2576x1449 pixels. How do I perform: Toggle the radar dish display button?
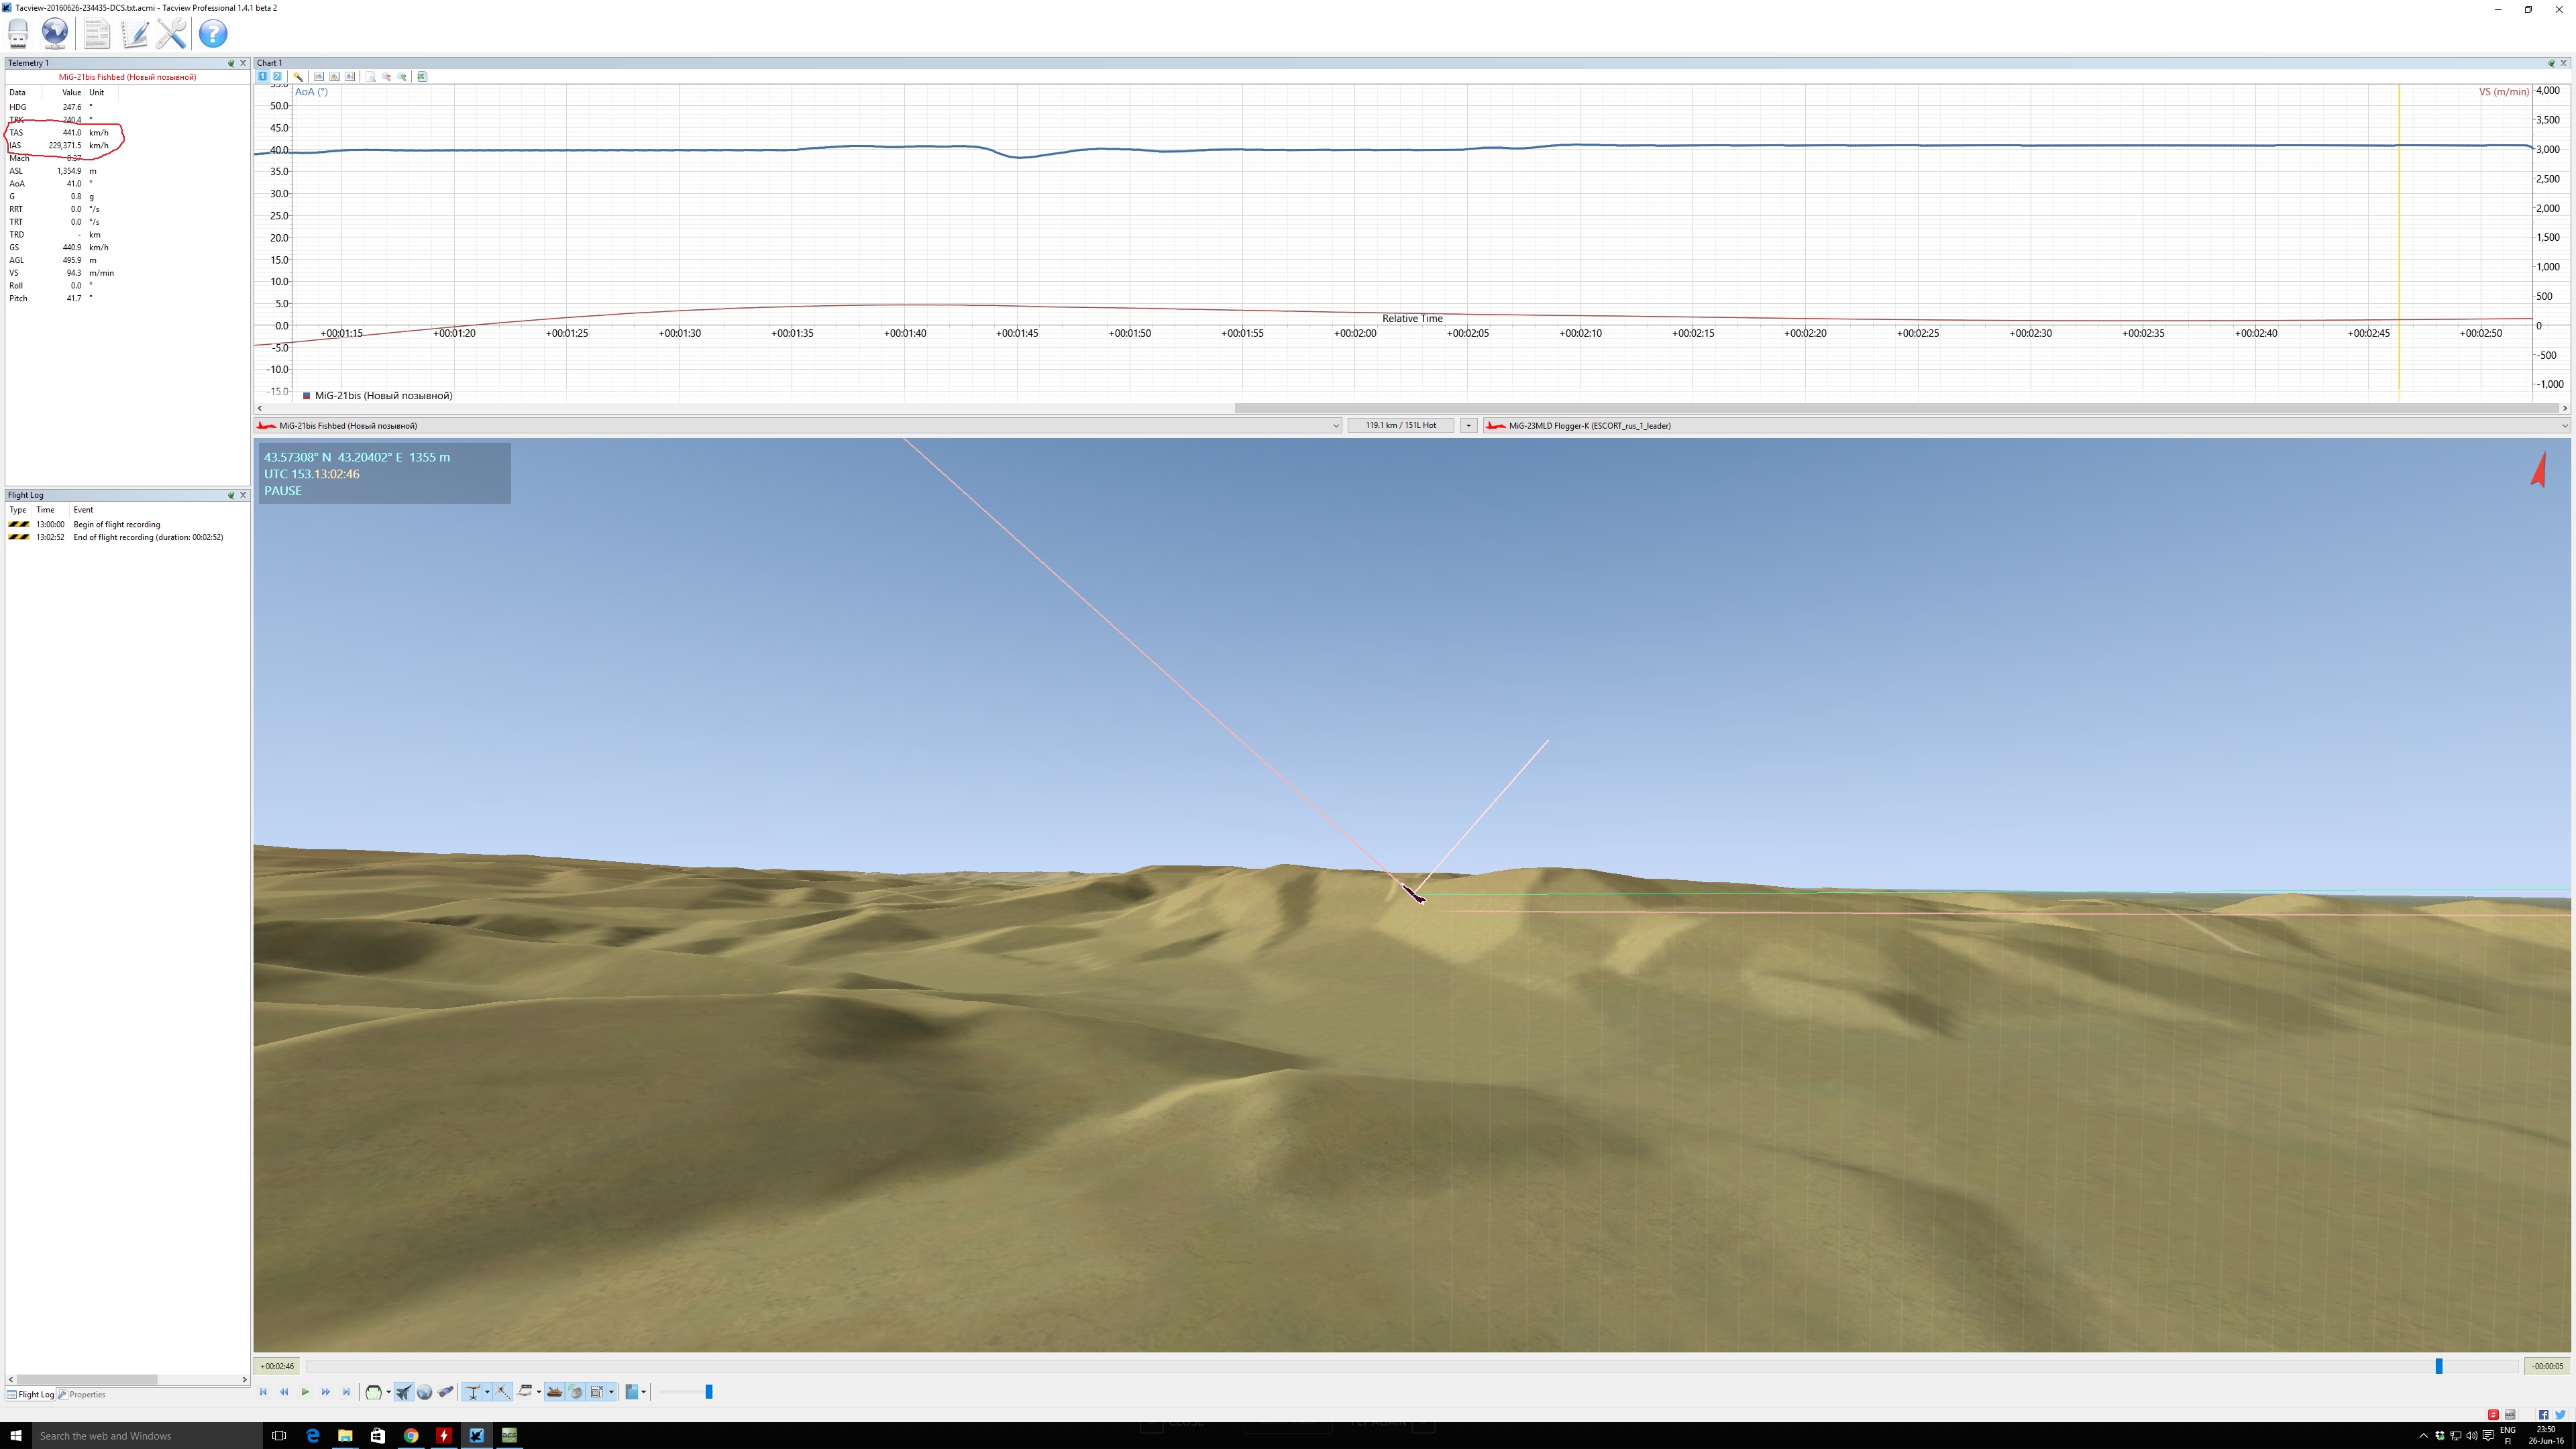[x=575, y=1392]
